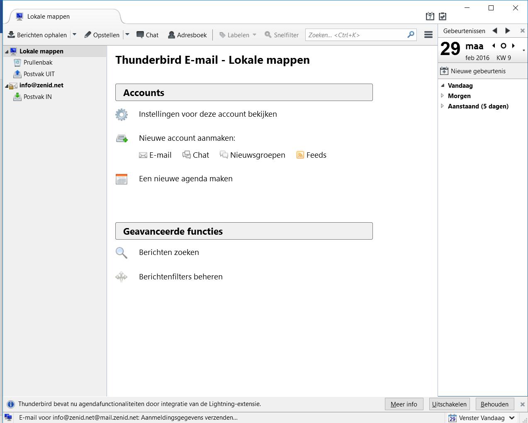The image size is (528, 423).
Task: Open the Adresboek
Action: (x=187, y=35)
